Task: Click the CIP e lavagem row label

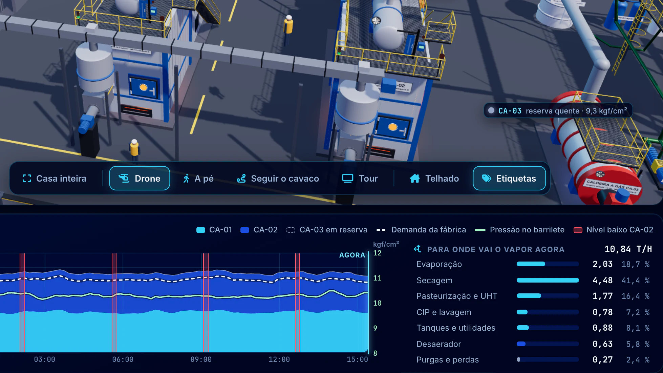Action: [x=444, y=312]
